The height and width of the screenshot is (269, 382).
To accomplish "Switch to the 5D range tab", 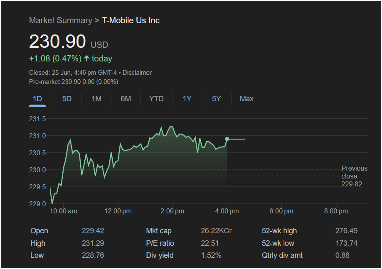I will pos(67,99).
